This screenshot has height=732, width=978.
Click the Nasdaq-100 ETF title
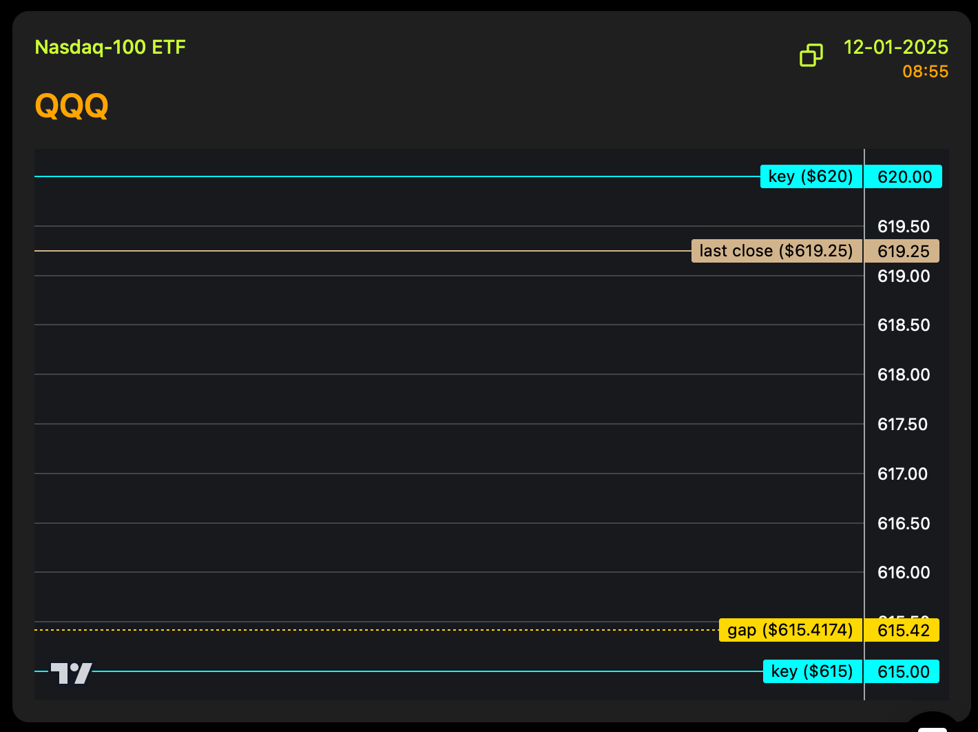pyautogui.click(x=110, y=47)
